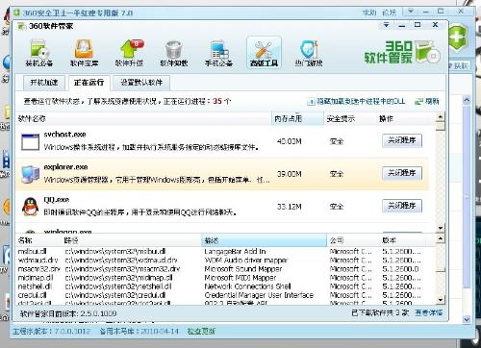Switch to 正在运行 tab
The image size is (481, 348).
(x=89, y=83)
